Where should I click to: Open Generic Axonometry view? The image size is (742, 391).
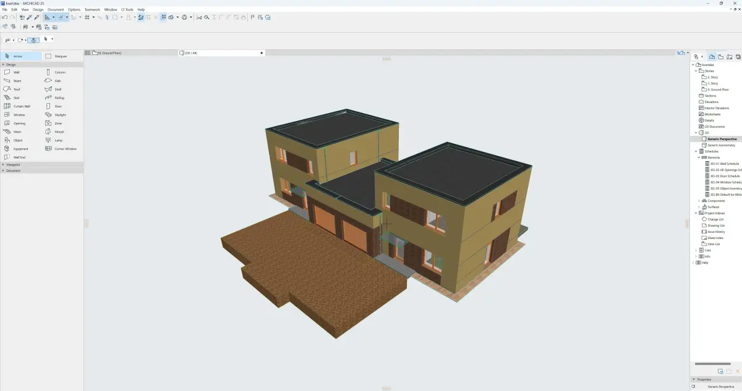pos(719,145)
